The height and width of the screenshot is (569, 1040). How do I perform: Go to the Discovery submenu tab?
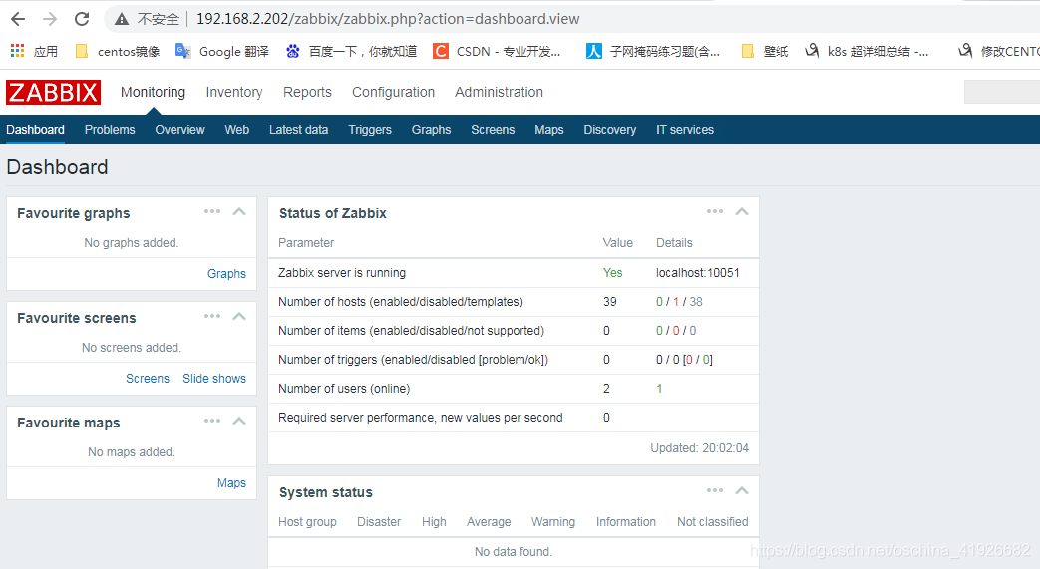click(609, 130)
